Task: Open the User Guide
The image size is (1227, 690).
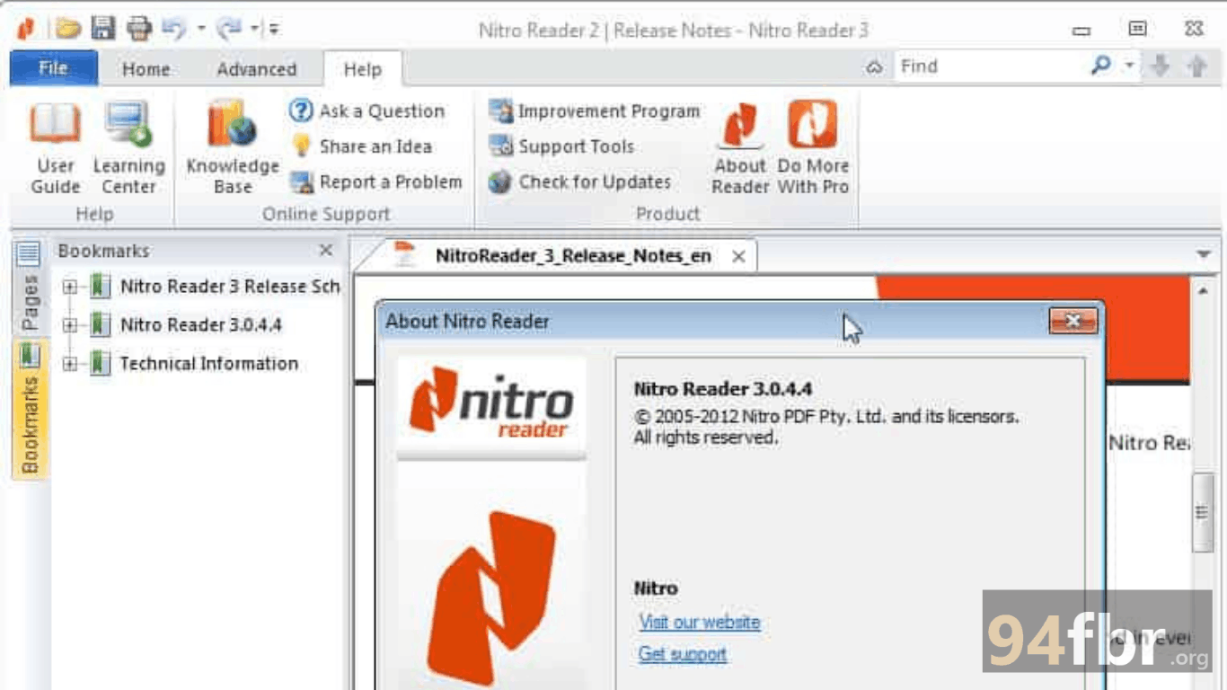Action: point(56,148)
